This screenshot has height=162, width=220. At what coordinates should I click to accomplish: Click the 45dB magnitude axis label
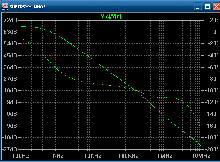(x=10, y=55)
